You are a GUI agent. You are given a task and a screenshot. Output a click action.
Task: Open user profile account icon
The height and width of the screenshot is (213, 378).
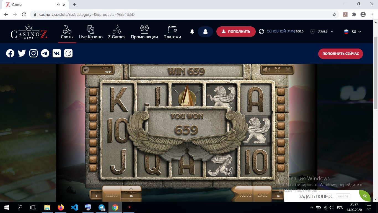[x=205, y=32]
